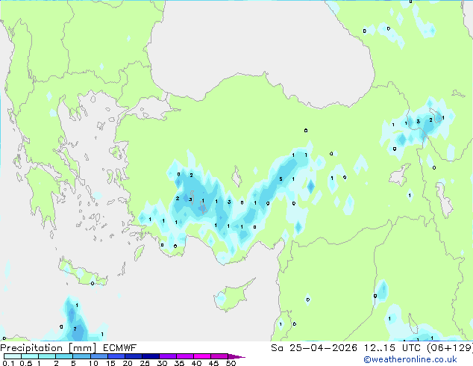Click the legend label '20'

128,363
